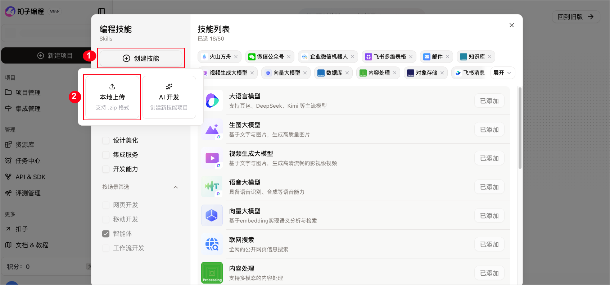Screen dimensions: 610x285
Task: Choose AI 开发 new skill option
Action: (169, 97)
